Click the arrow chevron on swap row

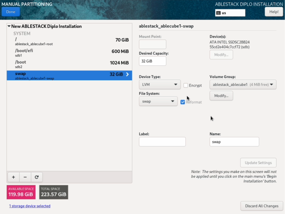click(128, 74)
